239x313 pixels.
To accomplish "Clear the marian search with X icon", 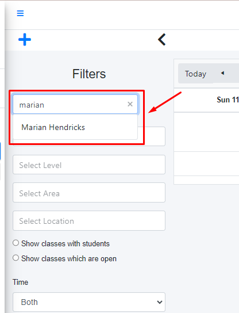I will click(x=130, y=104).
